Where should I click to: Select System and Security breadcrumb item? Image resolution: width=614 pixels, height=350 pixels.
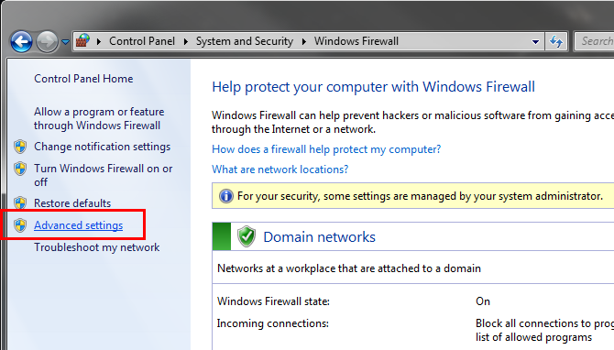[245, 41]
